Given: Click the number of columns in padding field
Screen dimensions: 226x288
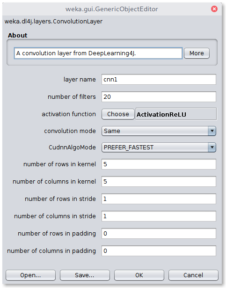Looking at the screenshot, I should pos(159,251).
